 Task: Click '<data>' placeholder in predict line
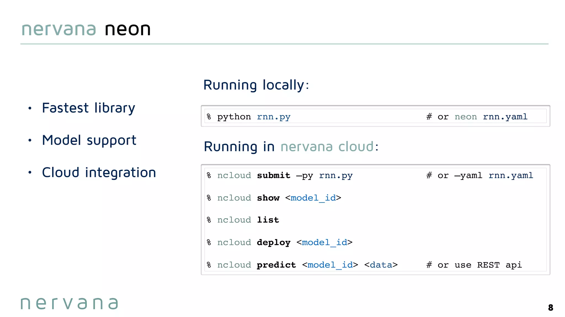(x=381, y=265)
